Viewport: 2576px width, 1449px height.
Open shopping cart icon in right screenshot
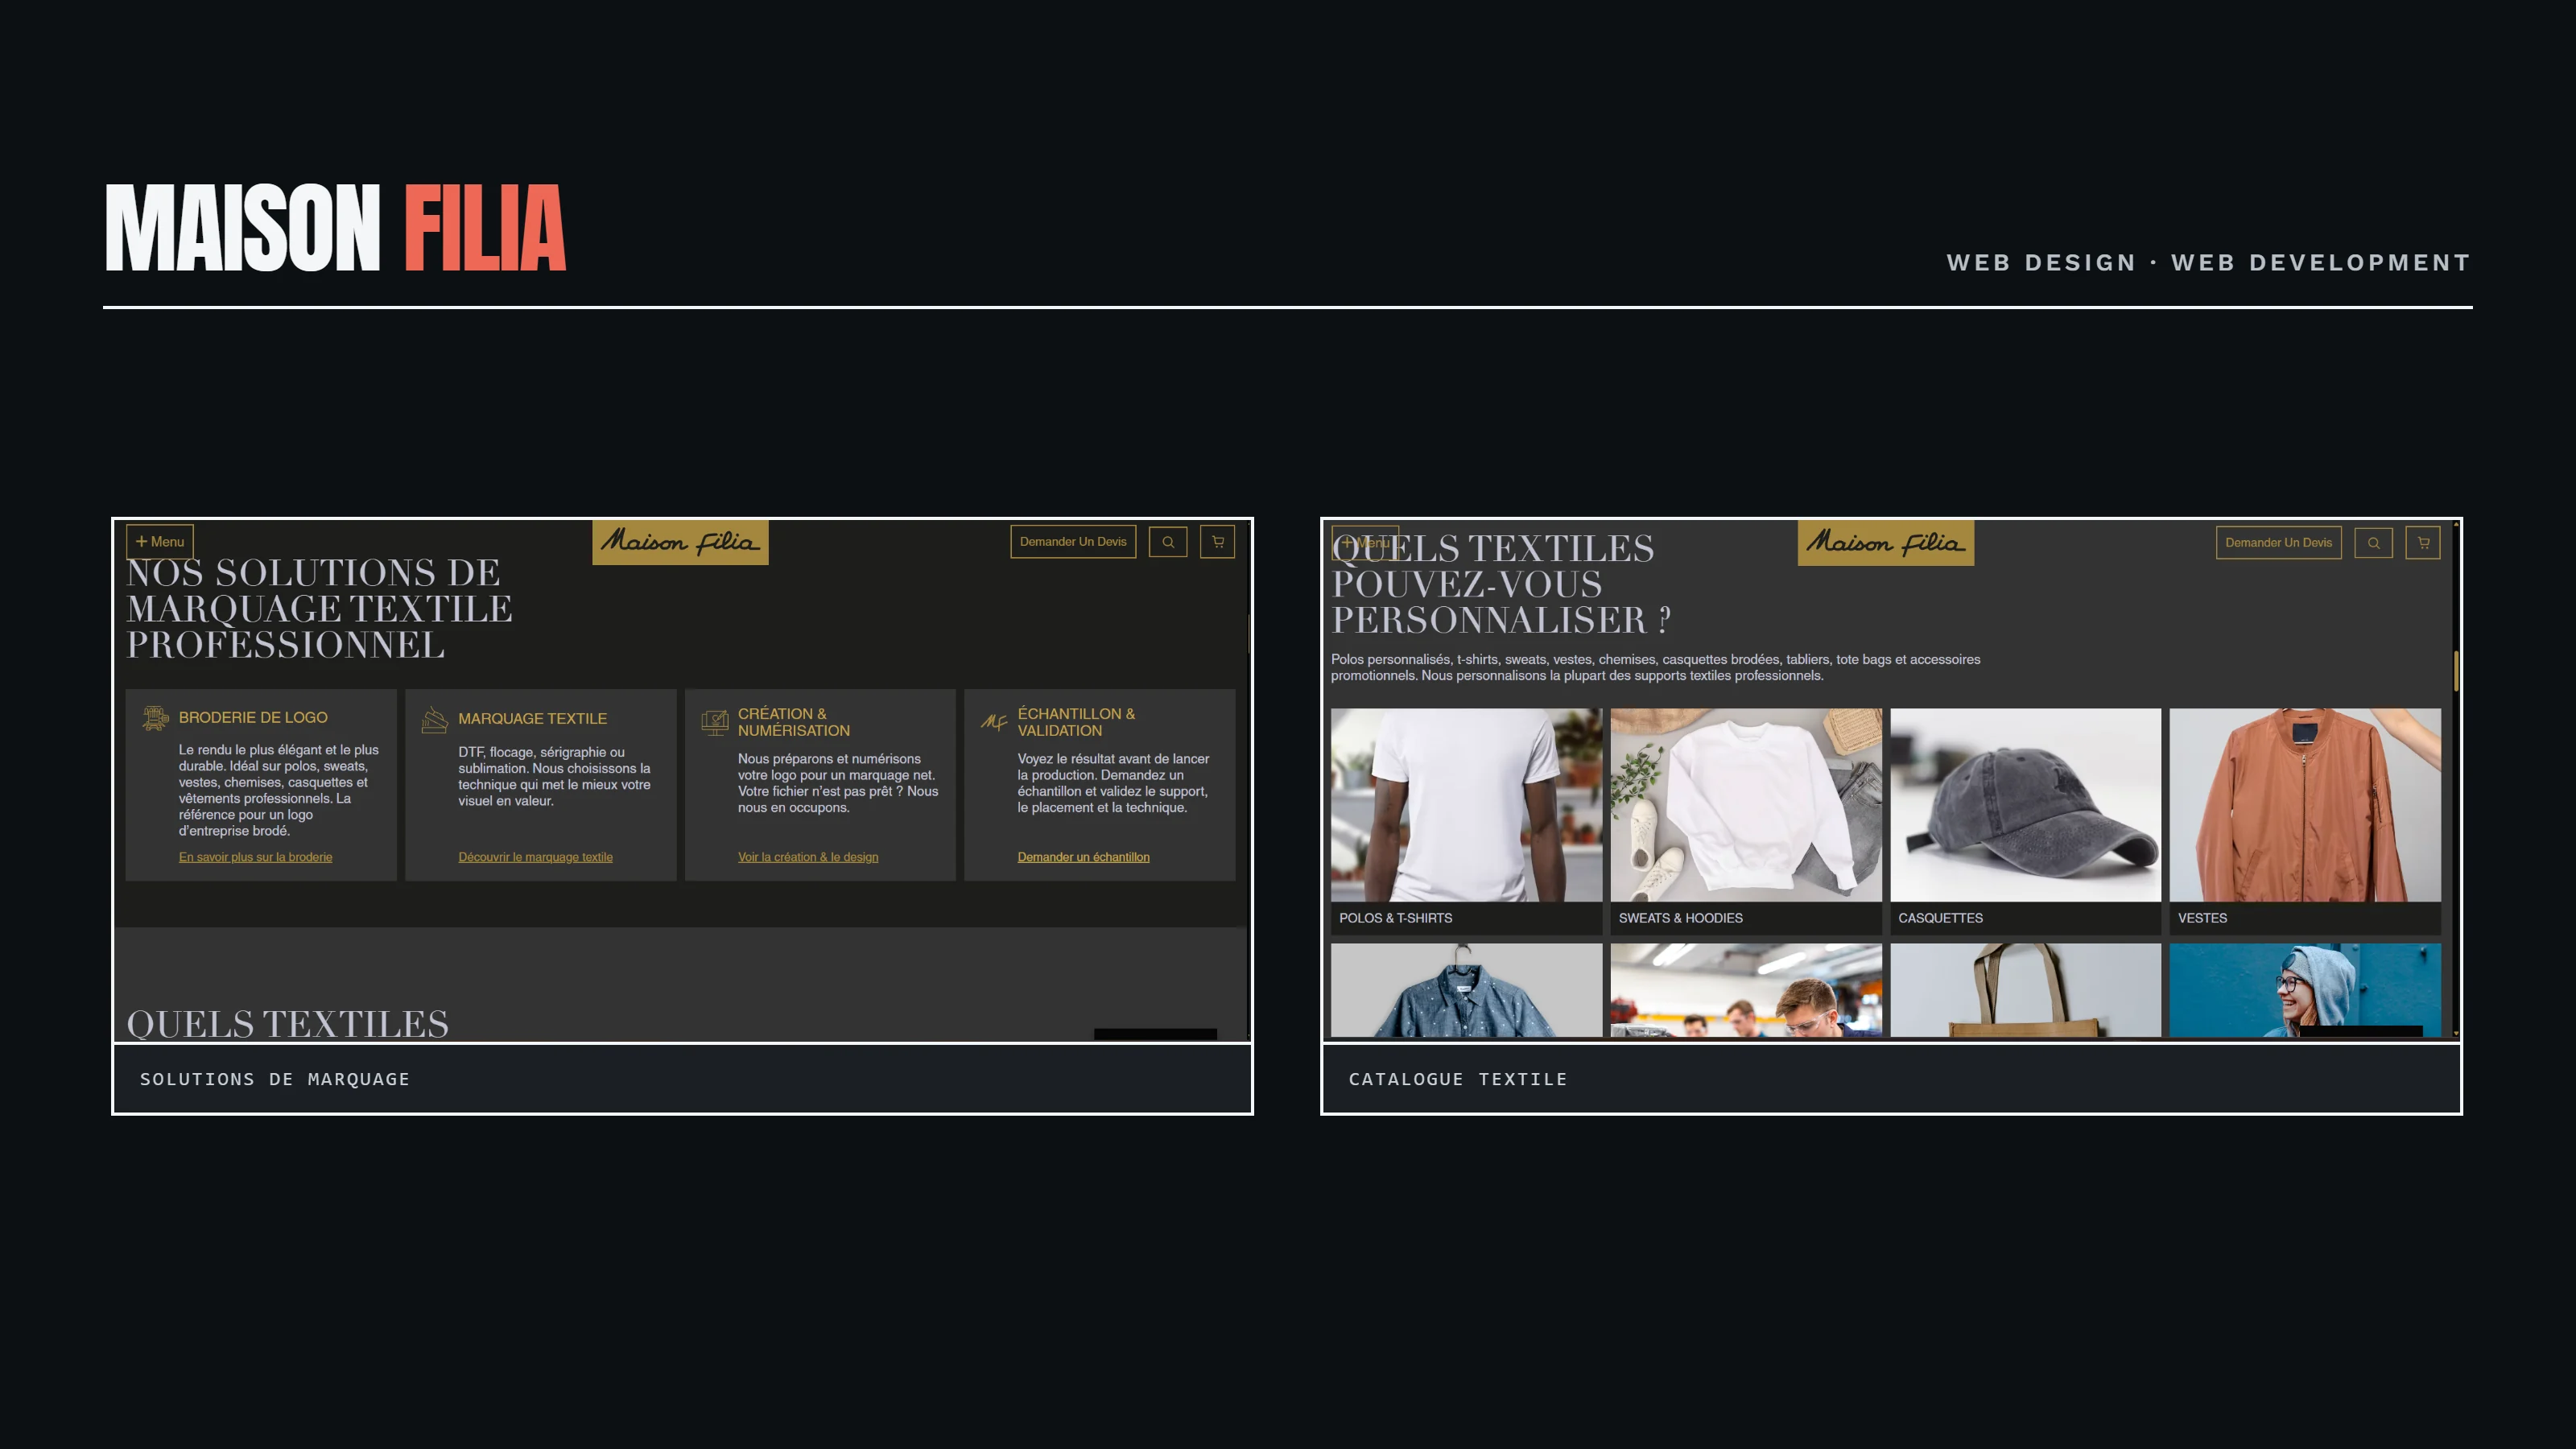[x=2423, y=542]
